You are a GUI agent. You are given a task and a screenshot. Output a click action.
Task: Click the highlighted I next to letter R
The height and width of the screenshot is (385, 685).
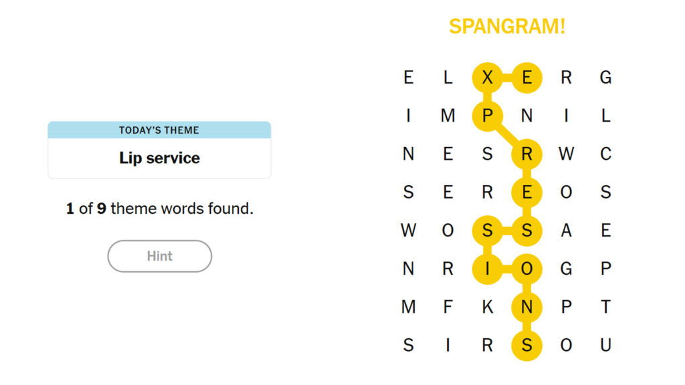tap(487, 269)
